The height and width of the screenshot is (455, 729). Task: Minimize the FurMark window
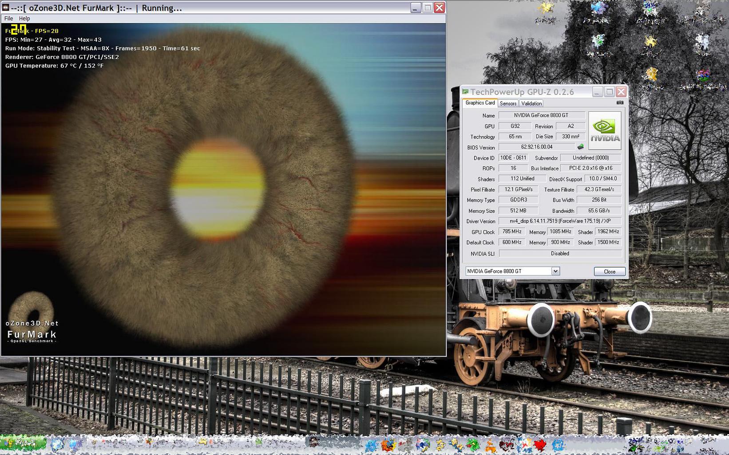point(415,8)
